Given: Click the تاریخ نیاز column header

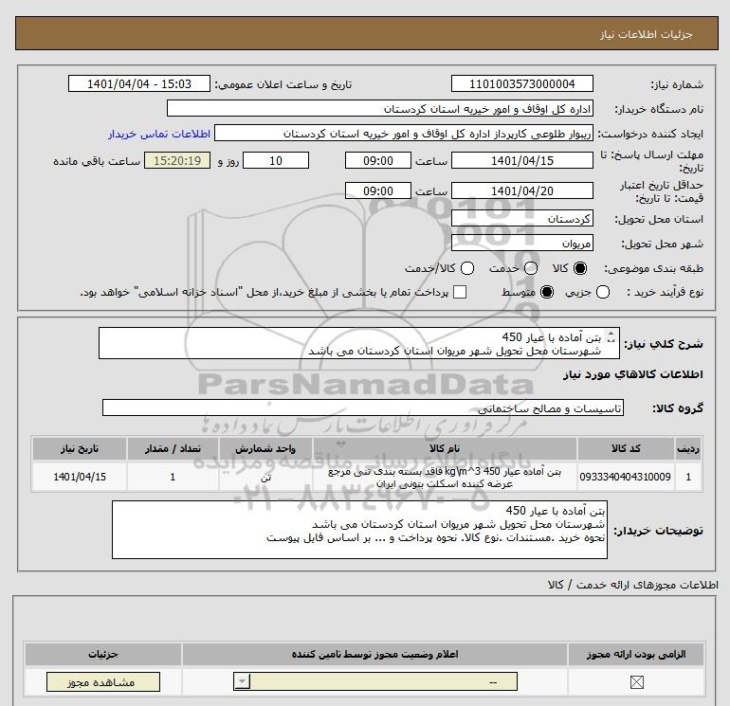Looking at the screenshot, I should coord(79,448).
